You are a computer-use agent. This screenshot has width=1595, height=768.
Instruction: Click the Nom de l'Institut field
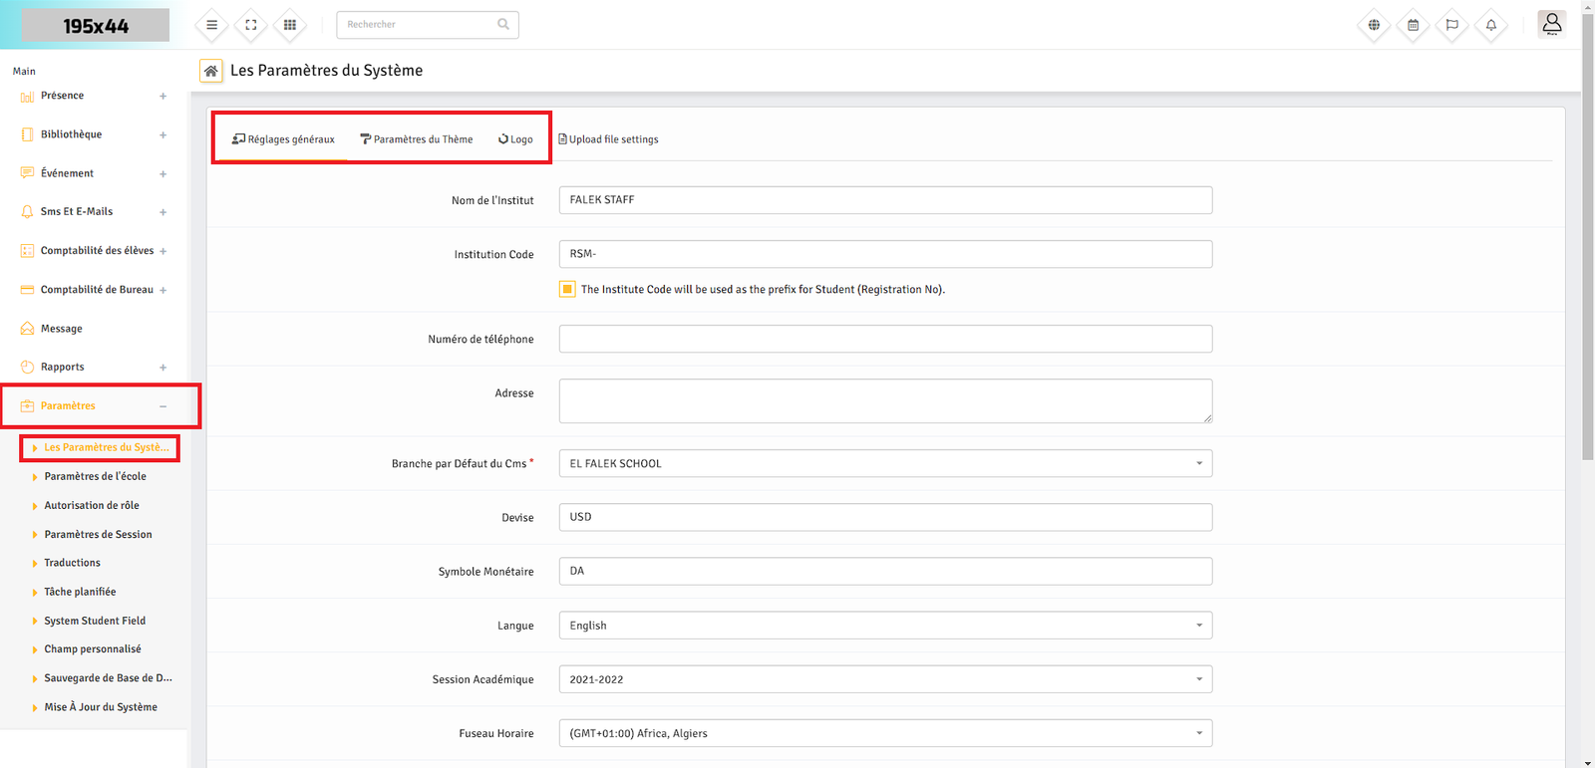[884, 200]
